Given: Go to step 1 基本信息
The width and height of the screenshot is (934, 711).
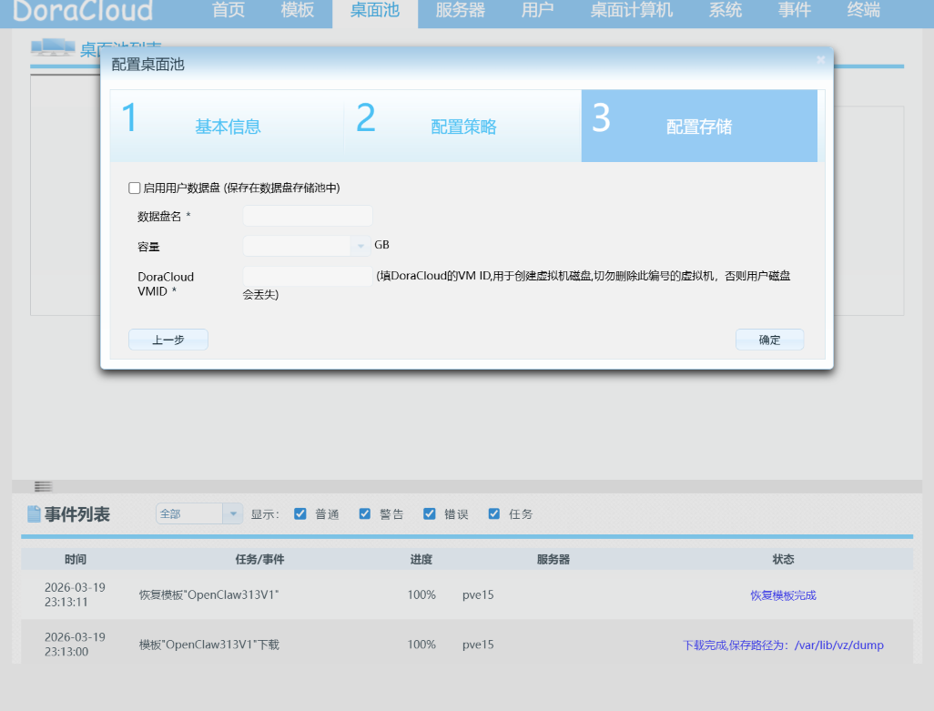Looking at the screenshot, I should 228,126.
